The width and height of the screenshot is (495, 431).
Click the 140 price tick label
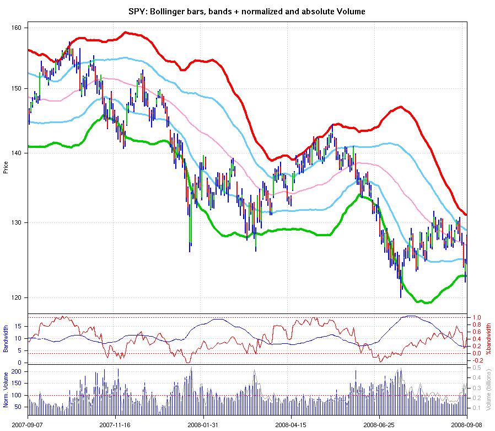pyautogui.click(x=16, y=153)
